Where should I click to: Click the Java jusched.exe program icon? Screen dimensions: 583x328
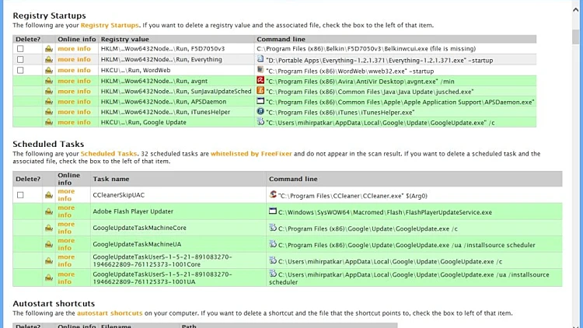click(x=261, y=91)
